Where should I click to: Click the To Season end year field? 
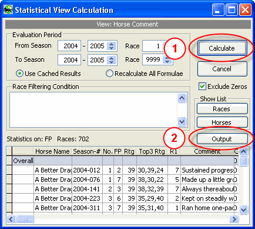[x=98, y=60]
